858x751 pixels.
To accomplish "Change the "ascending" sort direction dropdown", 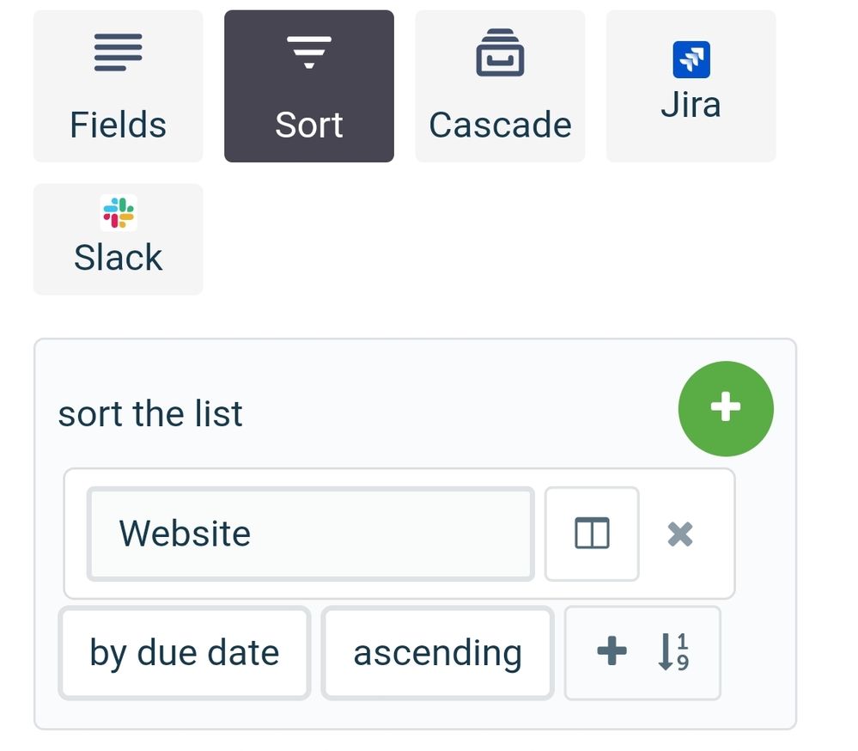I will [x=437, y=653].
